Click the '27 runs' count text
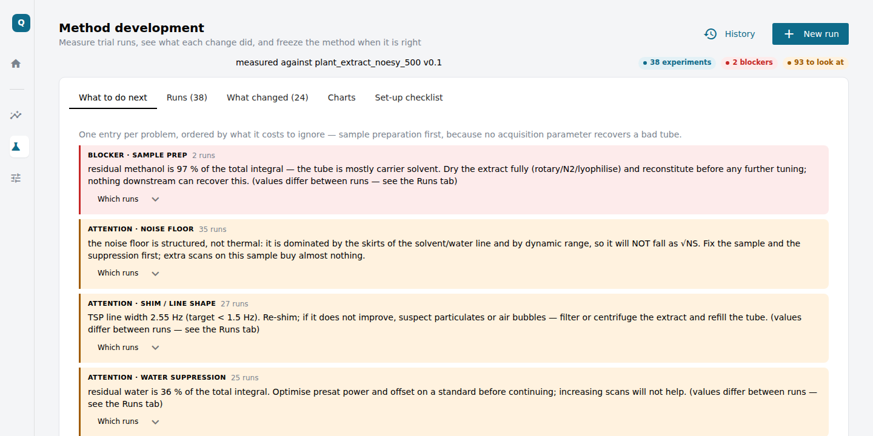 pyautogui.click(x=235, y=304)
